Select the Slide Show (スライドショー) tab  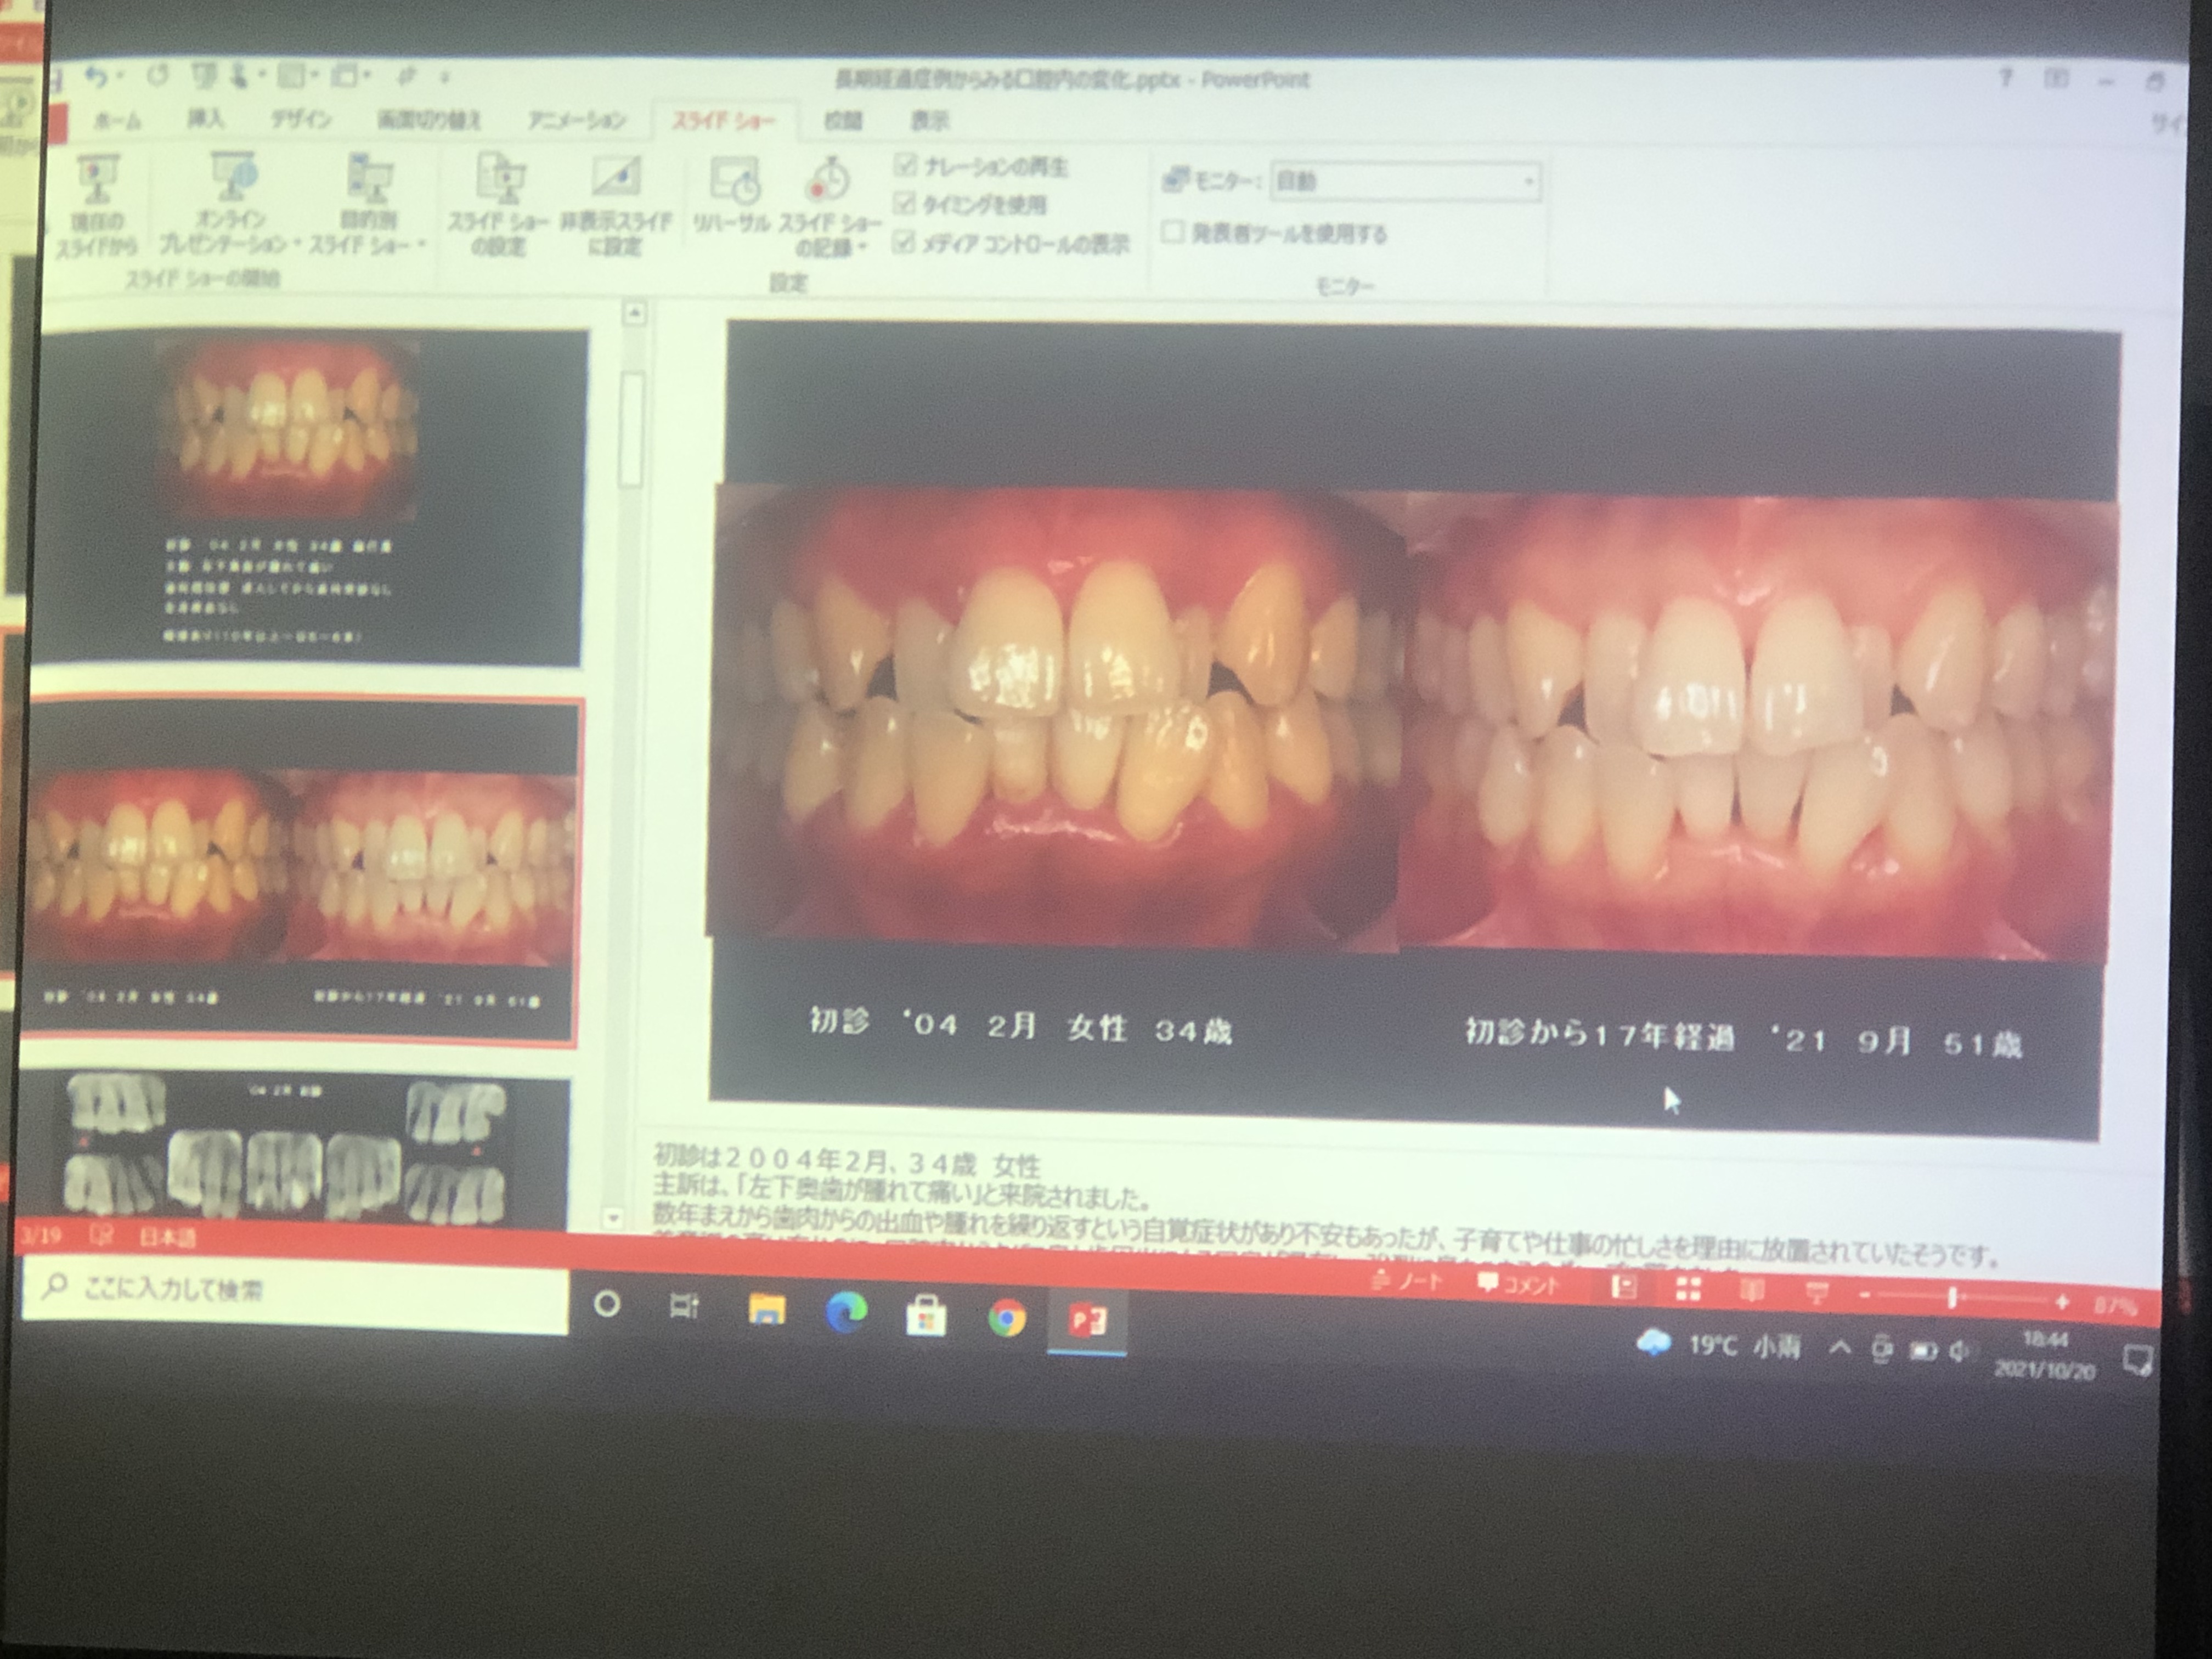point(724,121)
